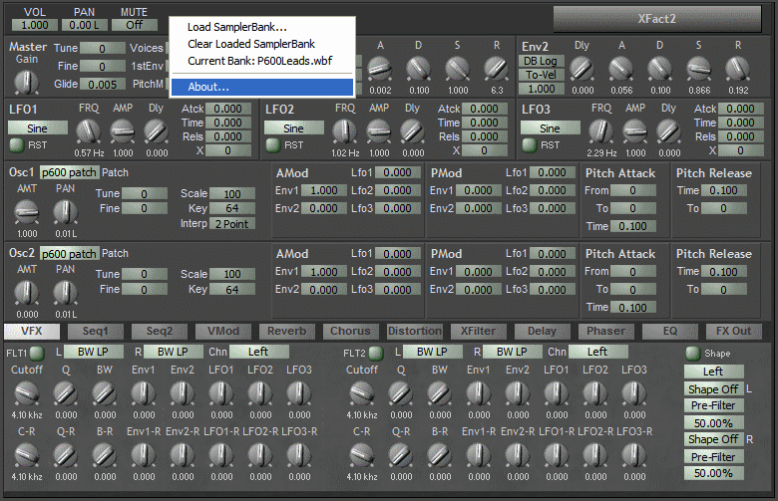Click the FLT2 LFO3-R knob

click(634, 455)
